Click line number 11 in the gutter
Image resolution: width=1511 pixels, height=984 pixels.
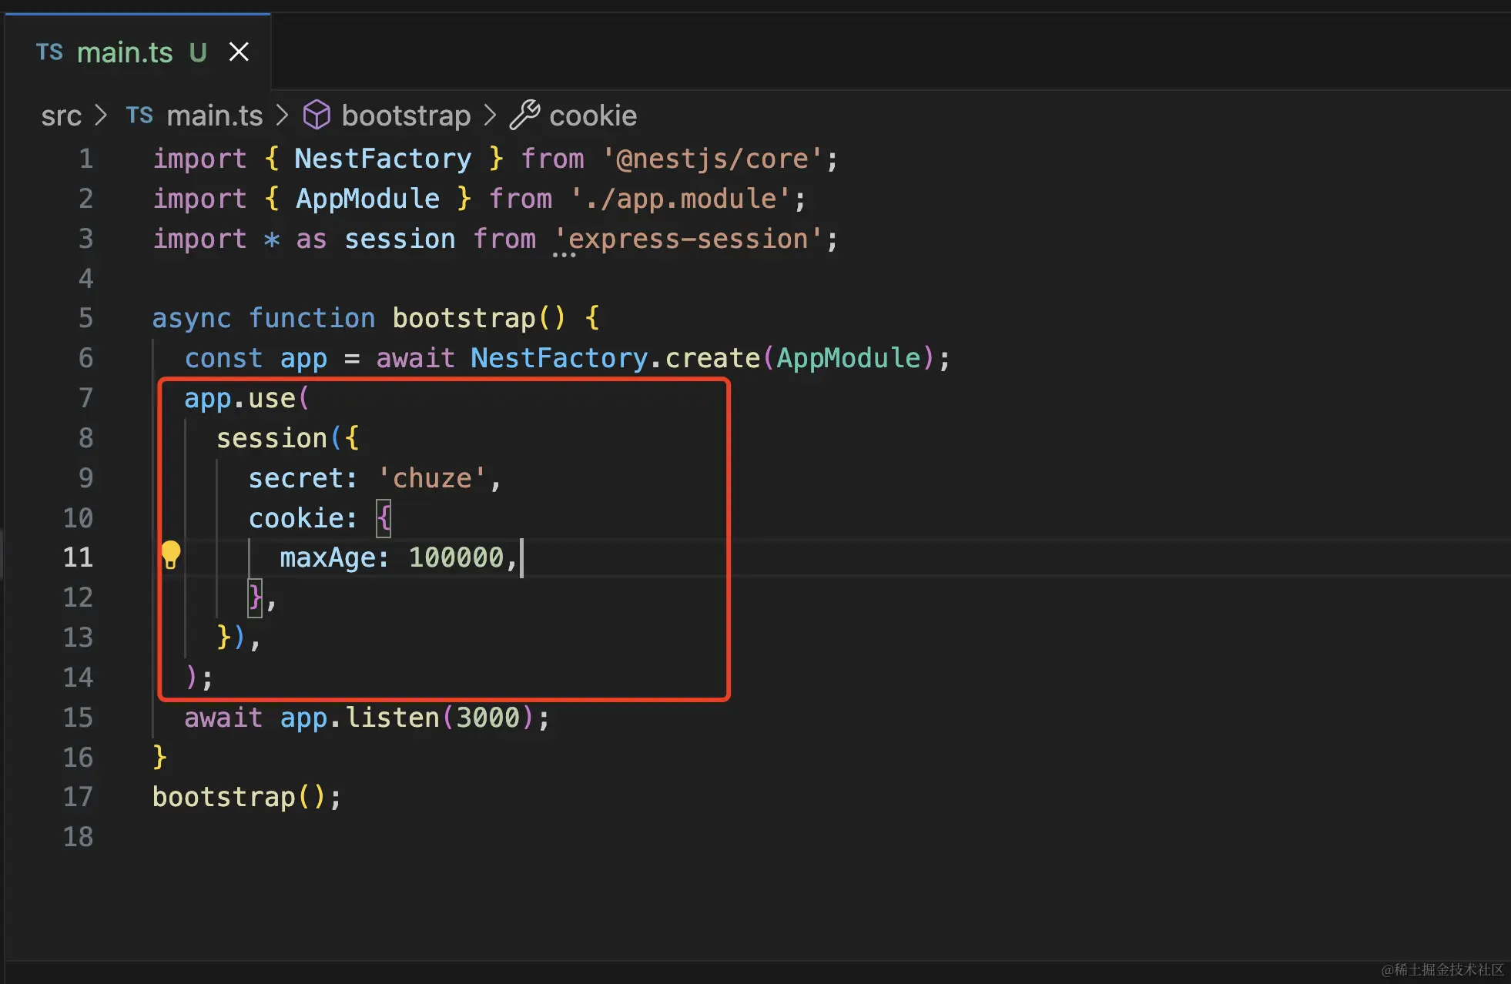coord(78,557)
